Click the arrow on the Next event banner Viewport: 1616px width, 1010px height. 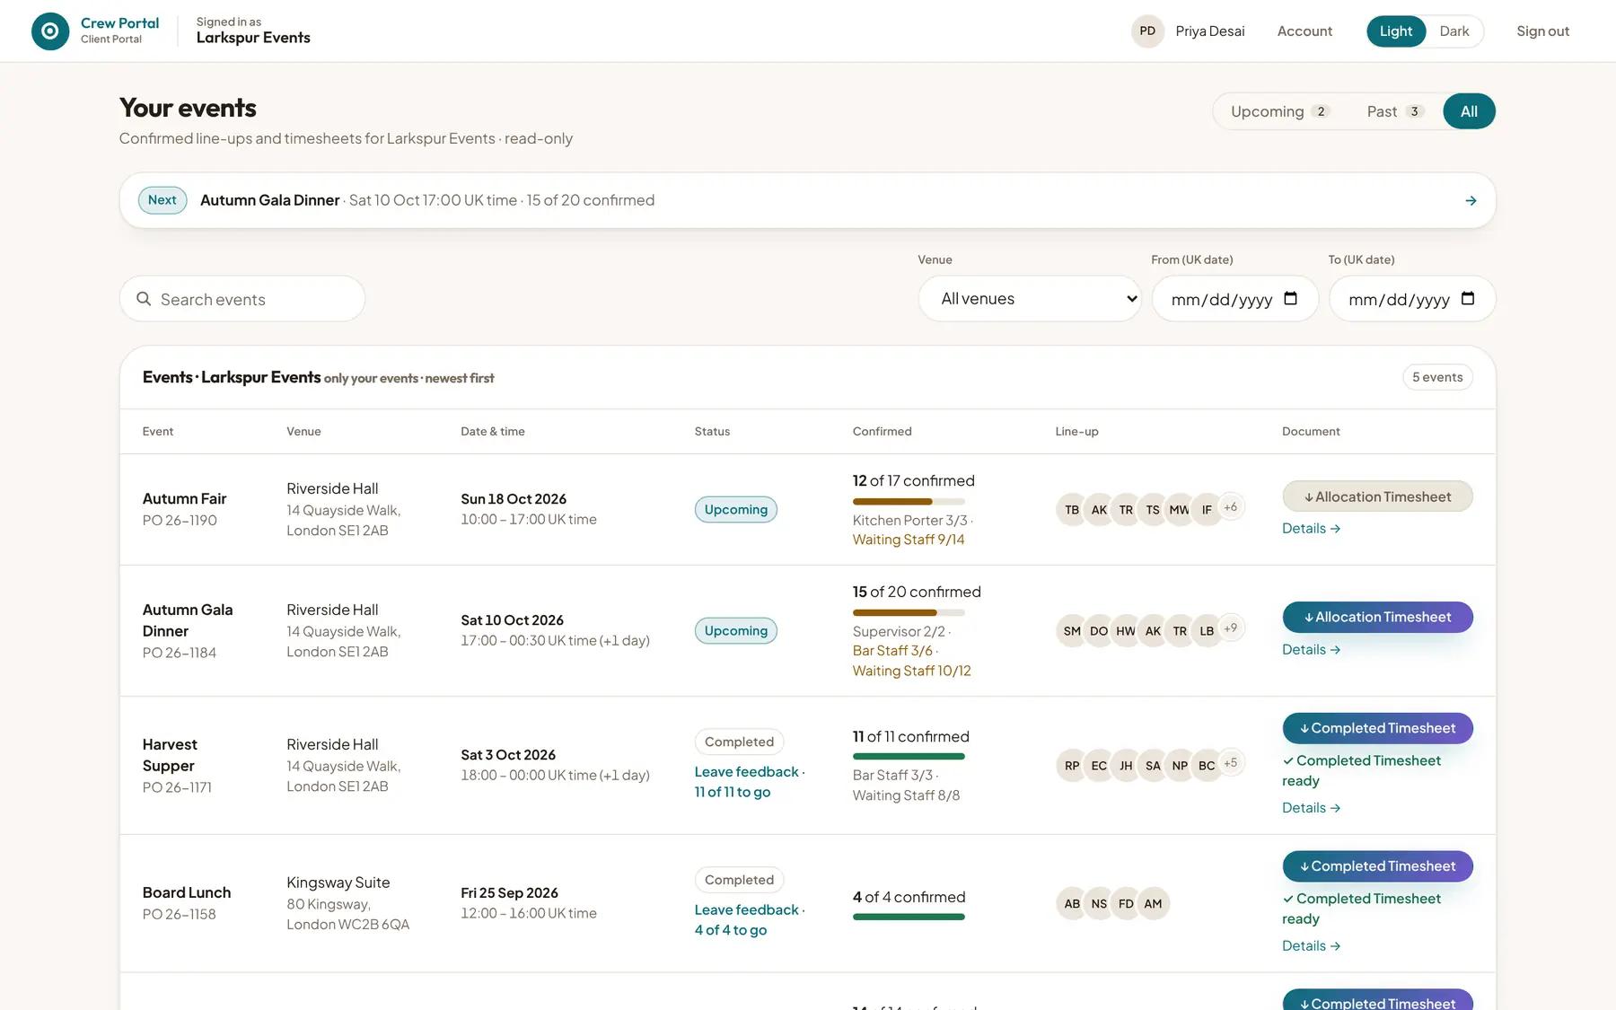1471,200
